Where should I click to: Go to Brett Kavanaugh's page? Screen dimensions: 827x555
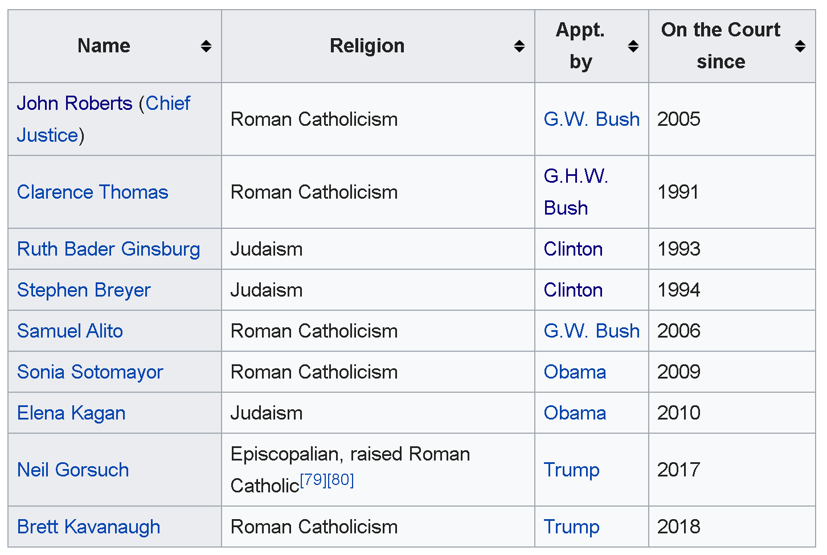pos(88,527)
